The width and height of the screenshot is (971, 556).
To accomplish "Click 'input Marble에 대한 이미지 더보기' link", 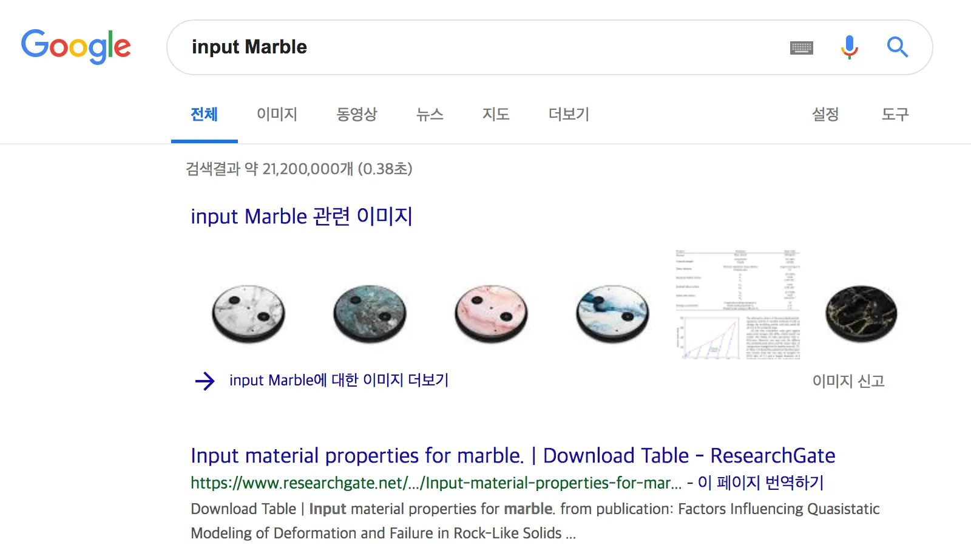I will 339,381.
